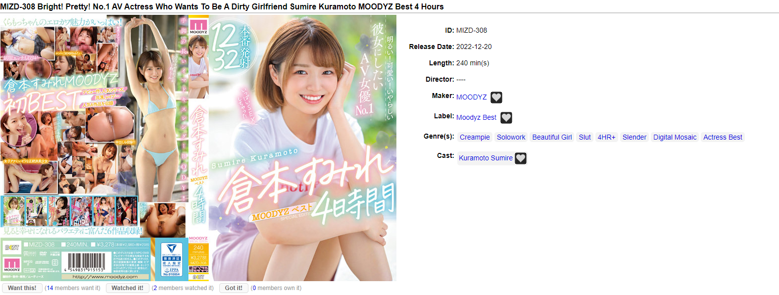Click the Director label text
The width and height of the screenshot is (779, 295).
coord(439,79)
